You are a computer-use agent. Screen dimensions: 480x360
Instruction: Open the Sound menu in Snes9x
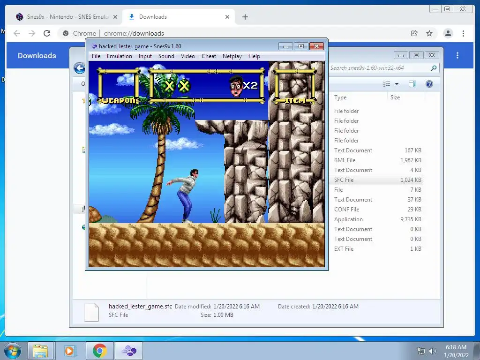166,56
